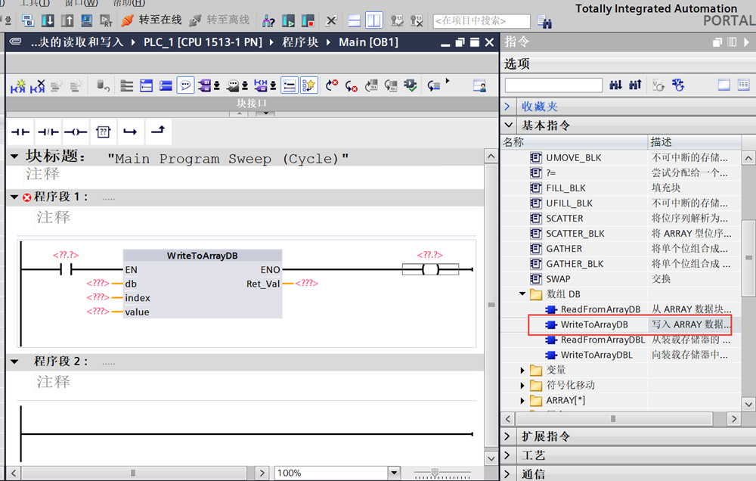Select WriteToArrayDB in instruction list

[x=594, y=324]
